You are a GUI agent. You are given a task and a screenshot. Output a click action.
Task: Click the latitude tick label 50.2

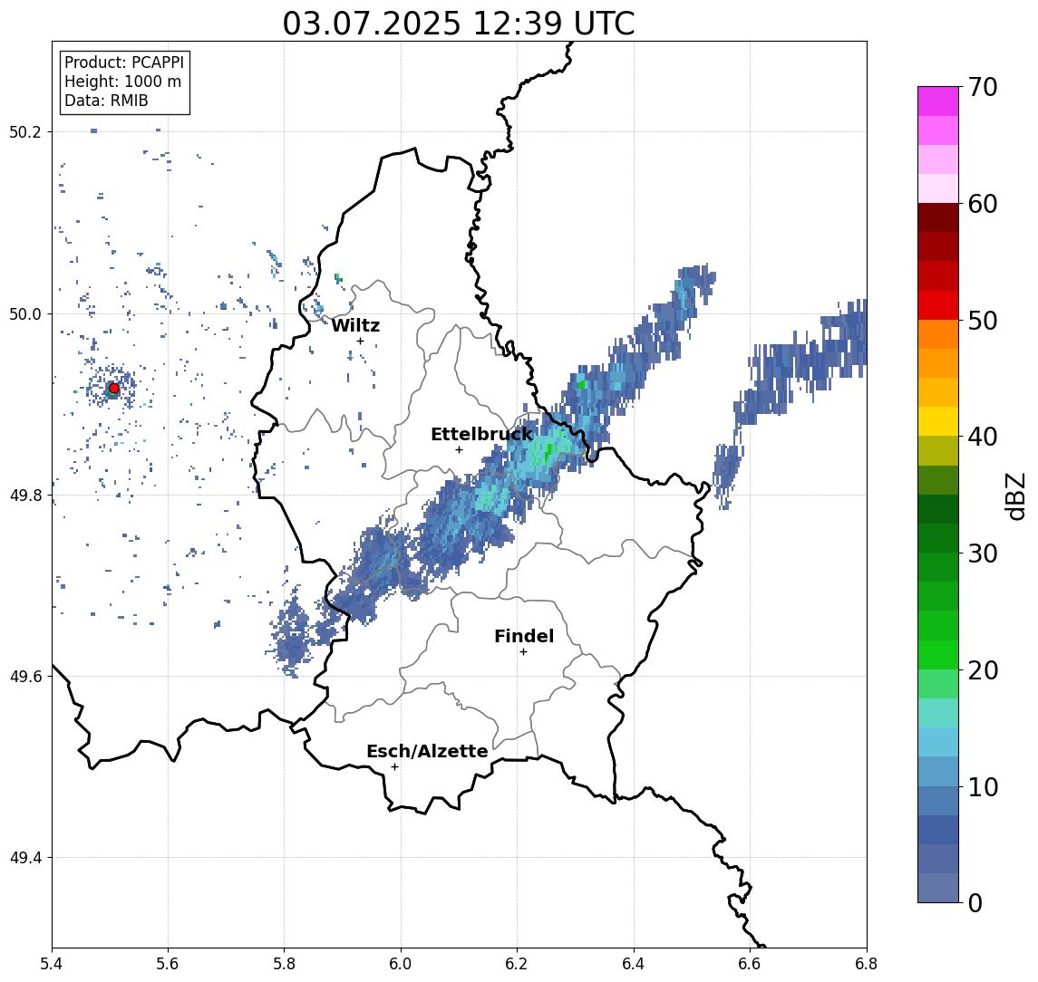[x=25, y=131]
